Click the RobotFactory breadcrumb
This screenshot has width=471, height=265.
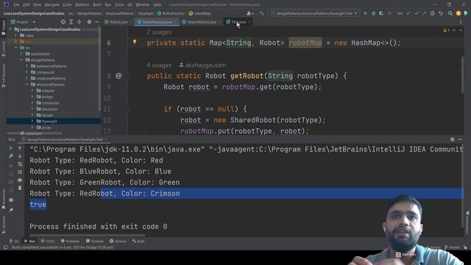(x=171, y=13)
